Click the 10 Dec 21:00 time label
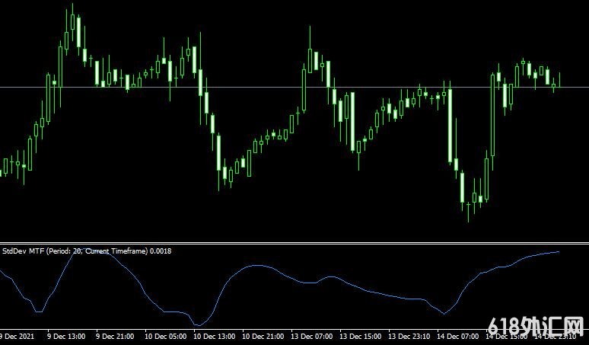This screenshot has height=345, width=589. [263, 336]
